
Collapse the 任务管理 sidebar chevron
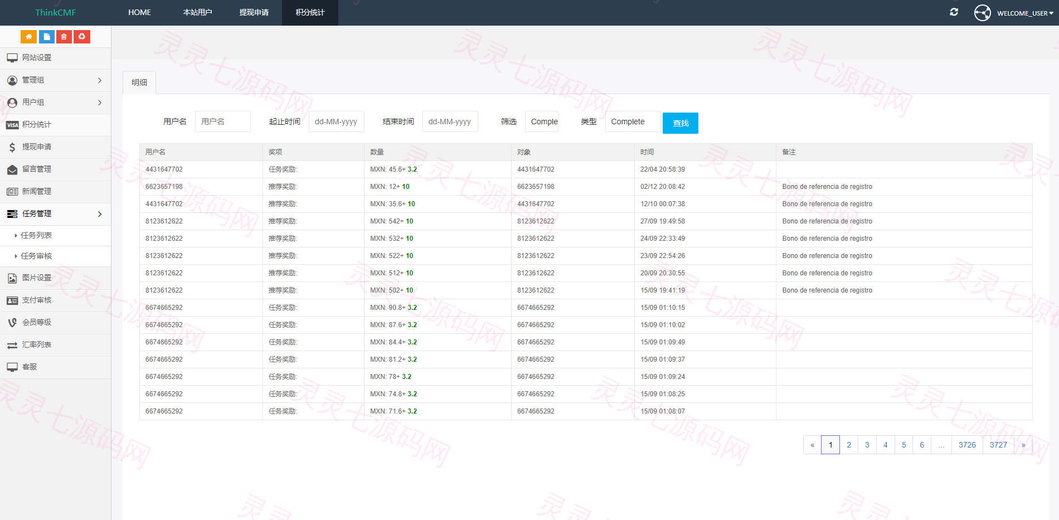pyautogui.click(x=100, y=214)
